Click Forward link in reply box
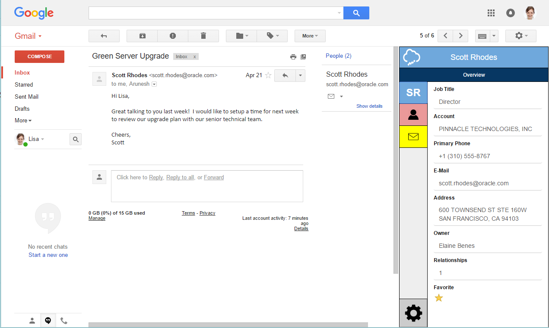549x328 pixels. click(214, 177)
